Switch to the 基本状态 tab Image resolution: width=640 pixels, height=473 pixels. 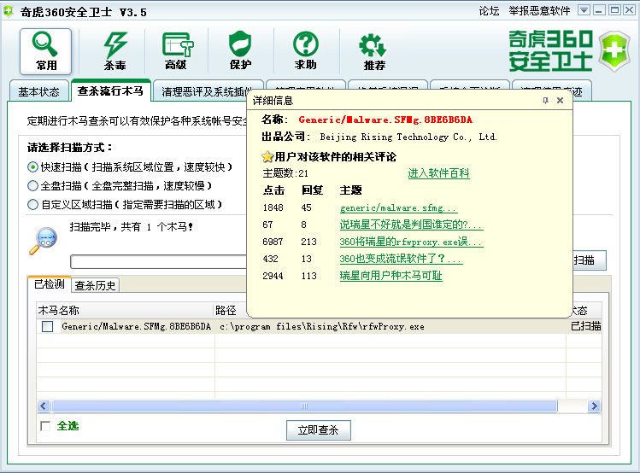38,91
